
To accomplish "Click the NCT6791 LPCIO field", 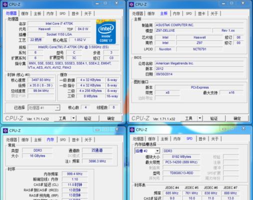I will 200,49.
